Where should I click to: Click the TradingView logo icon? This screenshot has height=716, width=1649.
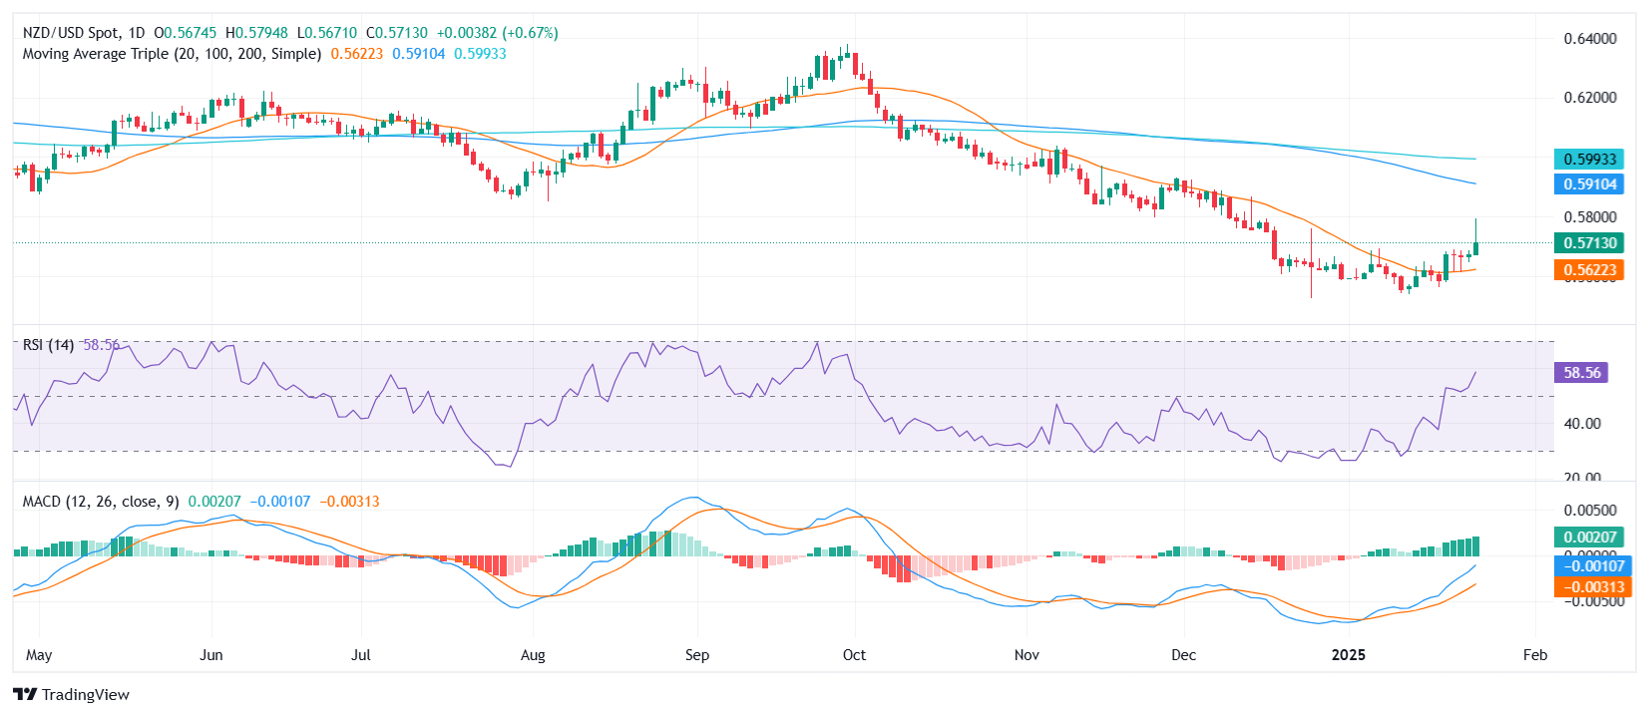pyautogui.click(x=25, y=694)
